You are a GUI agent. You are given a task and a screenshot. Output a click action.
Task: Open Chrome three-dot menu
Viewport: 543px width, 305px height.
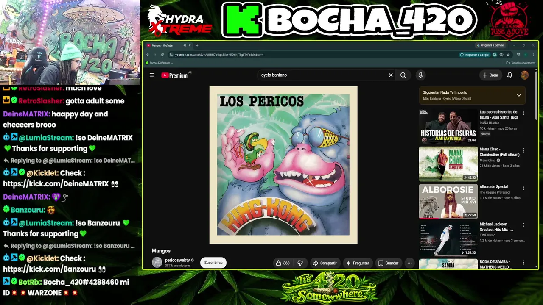pos(533,55)
